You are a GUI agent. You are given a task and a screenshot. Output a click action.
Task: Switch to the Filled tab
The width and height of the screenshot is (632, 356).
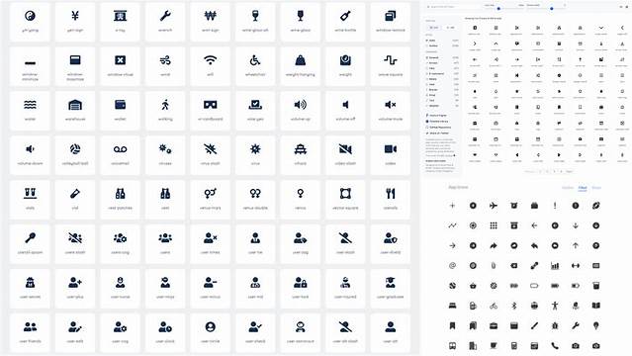pyautogui.click(x=583, y=188)
